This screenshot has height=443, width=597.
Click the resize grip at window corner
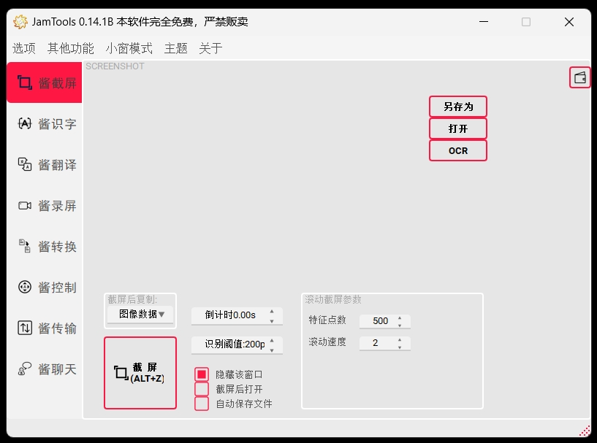point(585,431)
